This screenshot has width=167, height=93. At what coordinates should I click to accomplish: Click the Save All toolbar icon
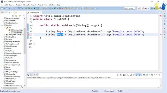pos(15,8)
